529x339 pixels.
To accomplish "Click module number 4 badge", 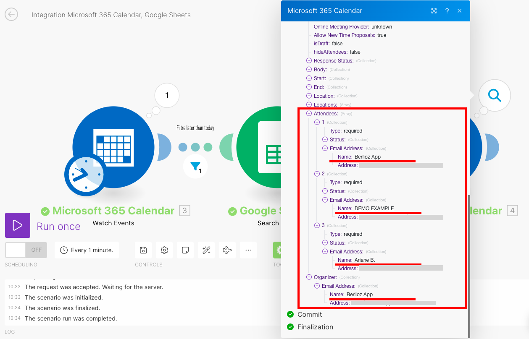I will 512,211.
